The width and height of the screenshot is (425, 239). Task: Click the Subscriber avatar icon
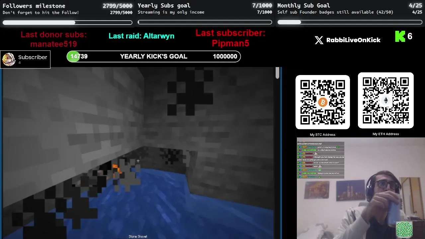[9, 59]
